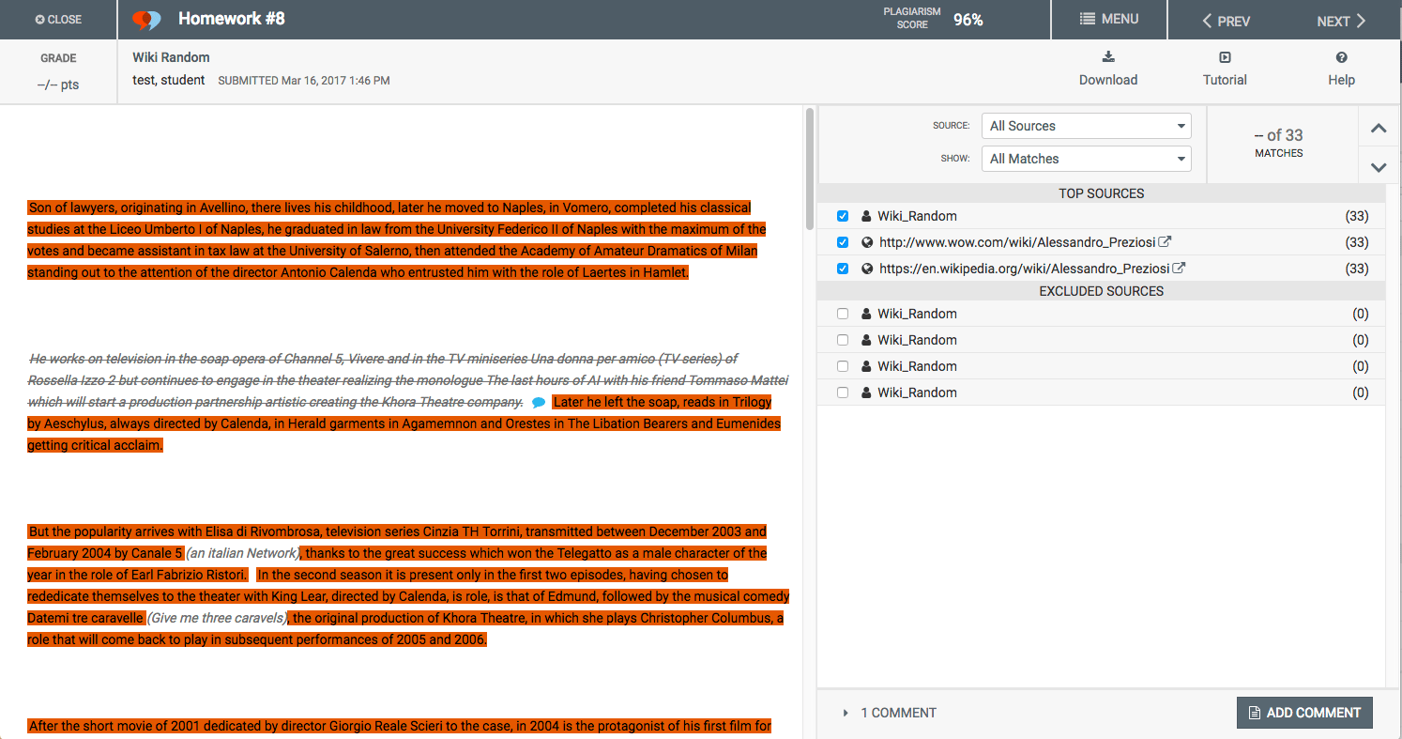Jump to next match down arrow

pos(1379,167)
